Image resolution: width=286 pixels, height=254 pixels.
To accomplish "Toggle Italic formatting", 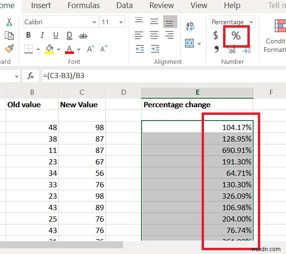I will point(42,35).
